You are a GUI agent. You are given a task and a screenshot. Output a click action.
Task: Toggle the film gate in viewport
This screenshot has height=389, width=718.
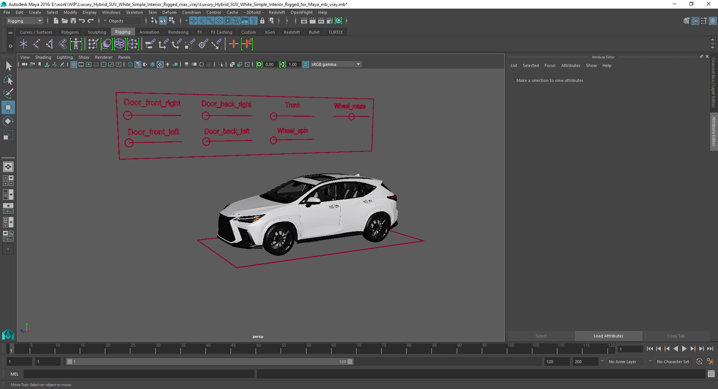click(81, 64)
